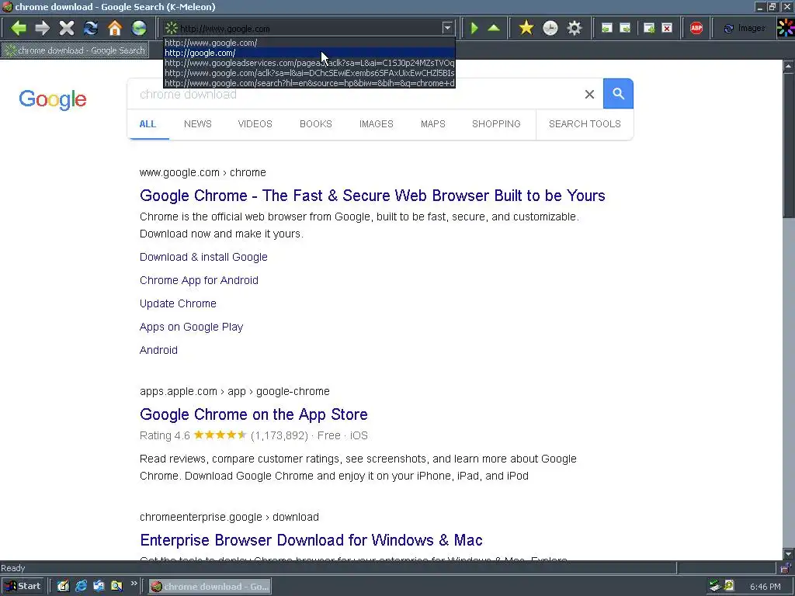Screen dimensions: 795x596
Task: Select the ALL results tab
Action: point(148,124)
